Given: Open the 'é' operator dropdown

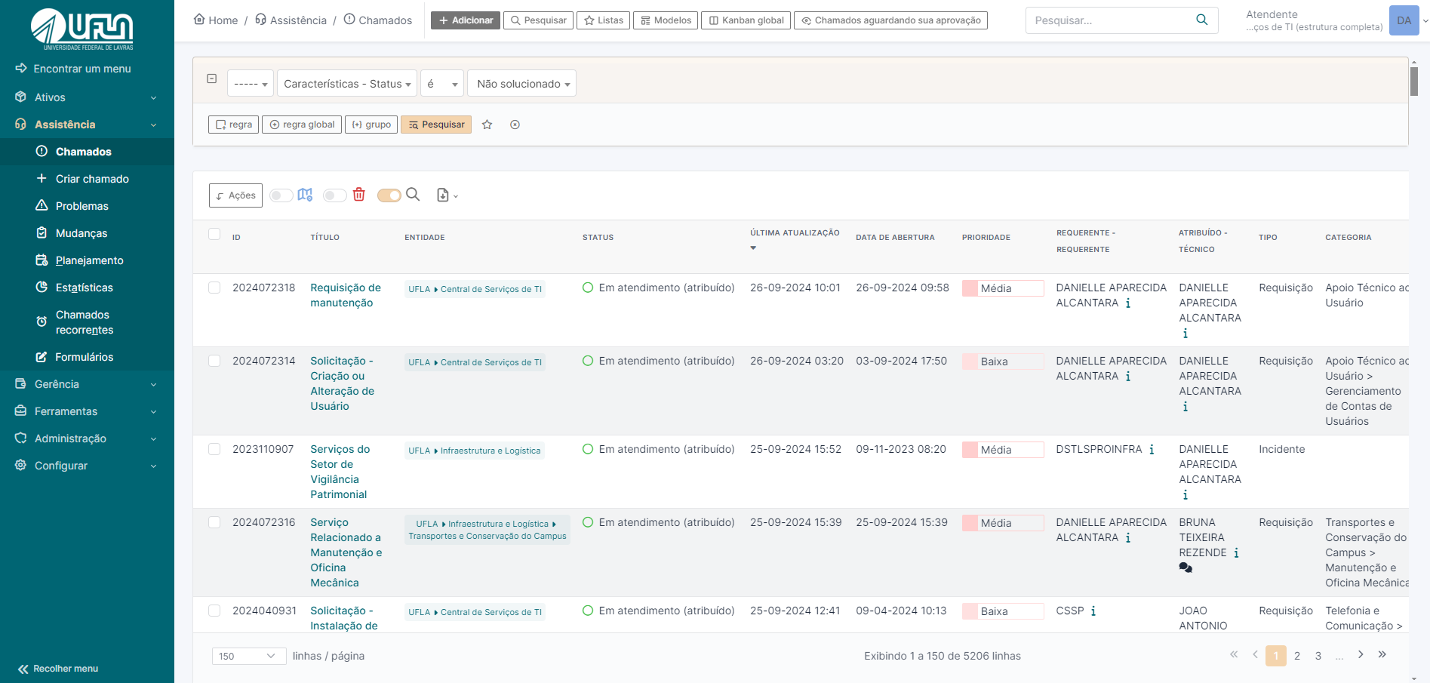Looking at the screenshot, I should click(x=442, y=84).
